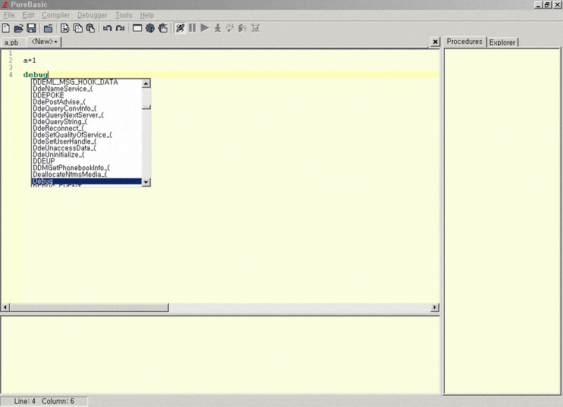563x407 pixels.
Task: Click the autocomplete list scrollbar thumb
Action: (x=146, y=107)
